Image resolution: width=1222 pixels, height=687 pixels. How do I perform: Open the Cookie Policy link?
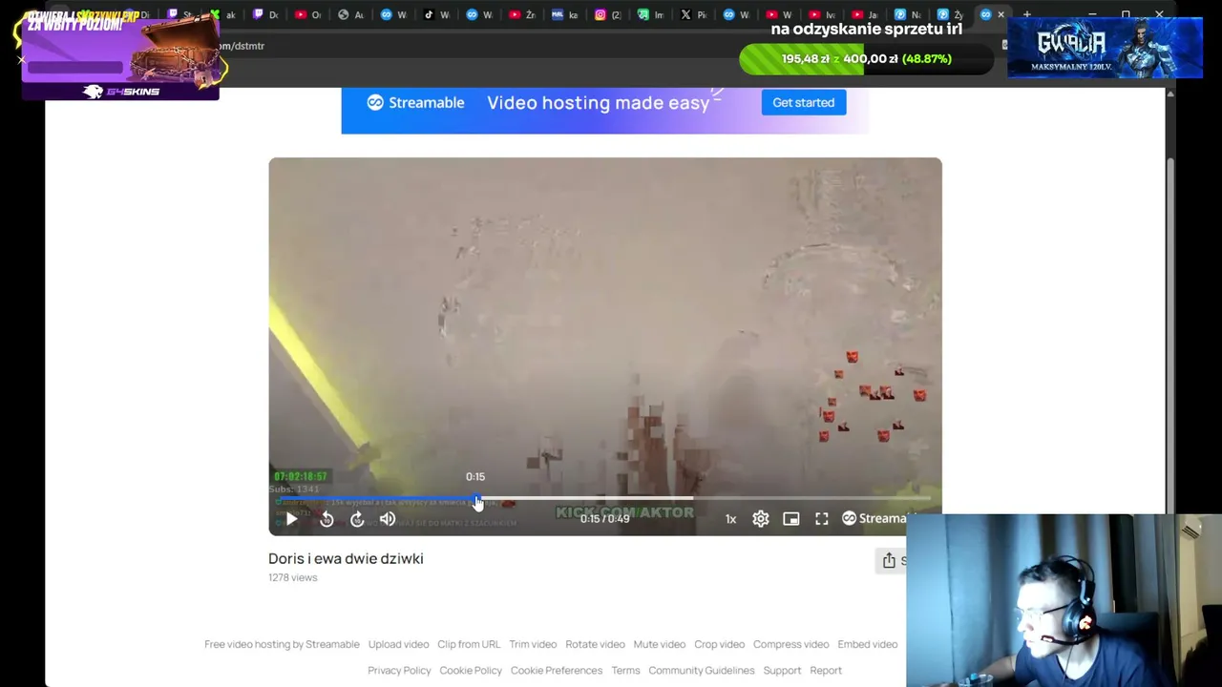[471, 670]
